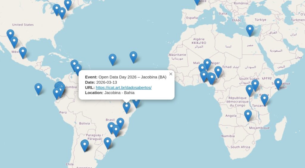Image resolution: width=305 pixels, height=168 pixels.
Task: Open the marker in Argentina
Action: point(85,145)
